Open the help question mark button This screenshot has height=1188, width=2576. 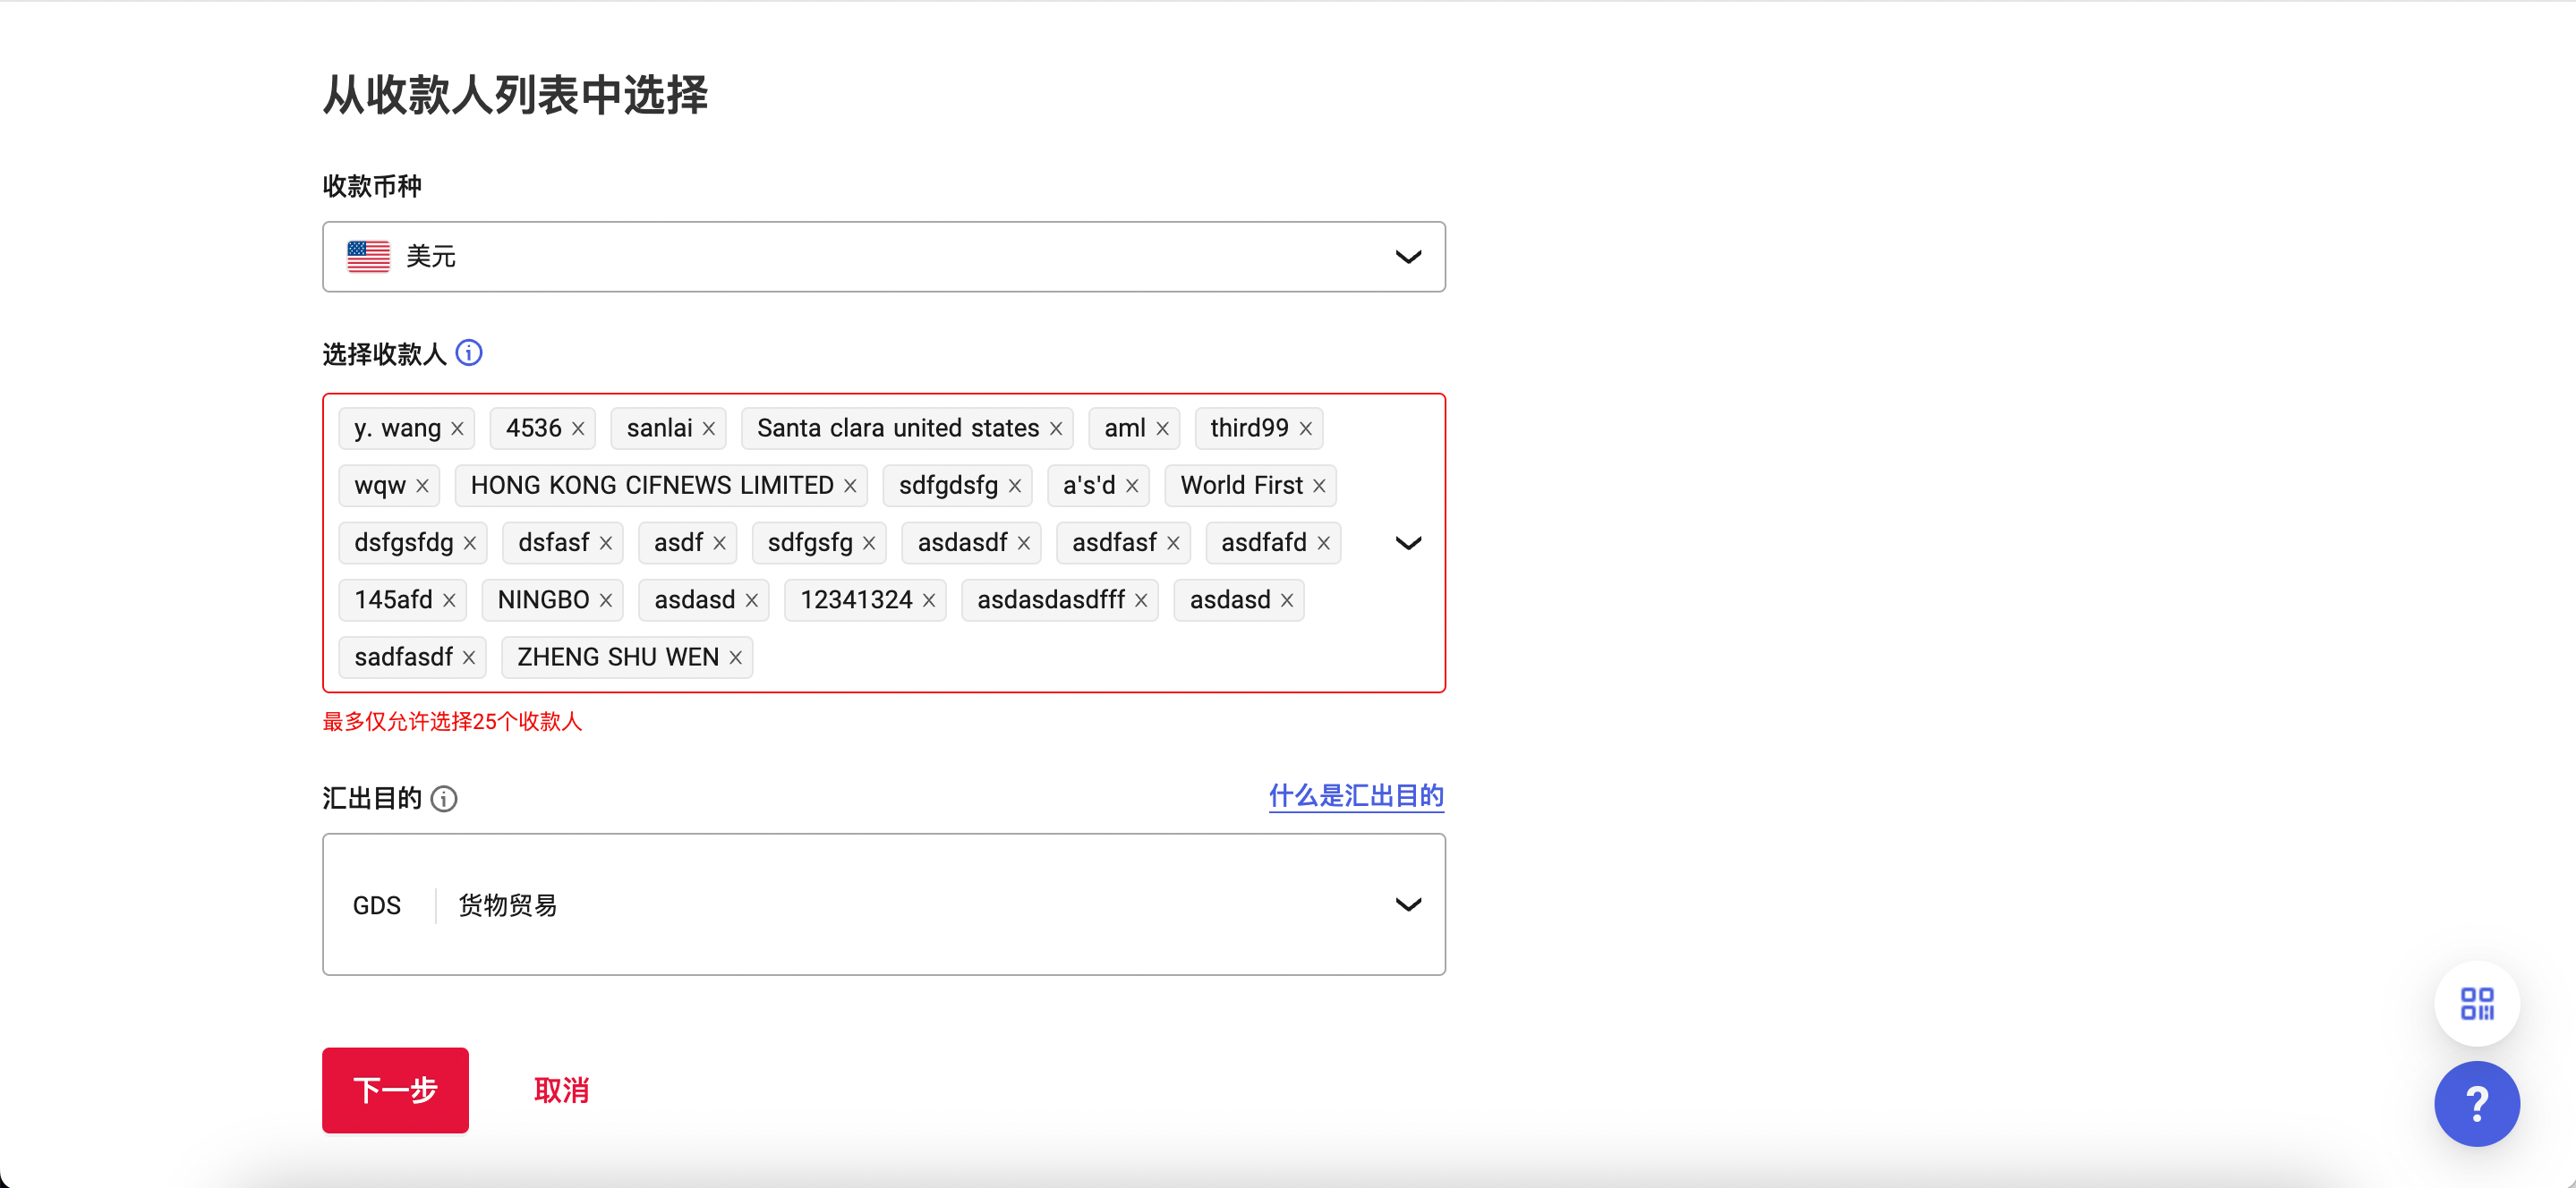(2477, 1104)
